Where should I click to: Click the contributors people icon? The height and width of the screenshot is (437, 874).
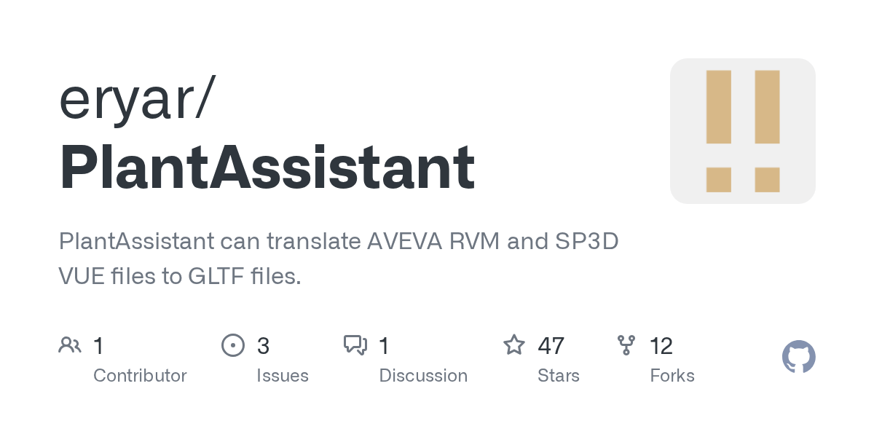(70, 345)
